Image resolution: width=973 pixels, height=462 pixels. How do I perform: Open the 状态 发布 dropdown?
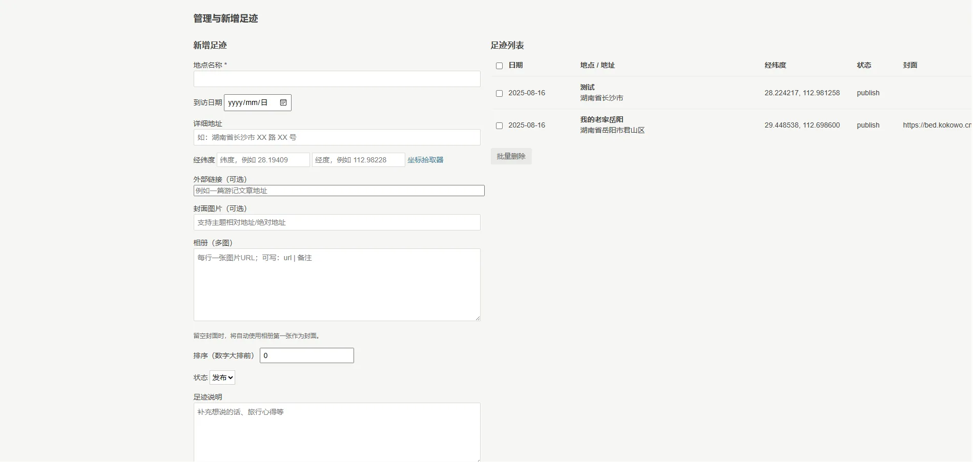tap(222, 377)
